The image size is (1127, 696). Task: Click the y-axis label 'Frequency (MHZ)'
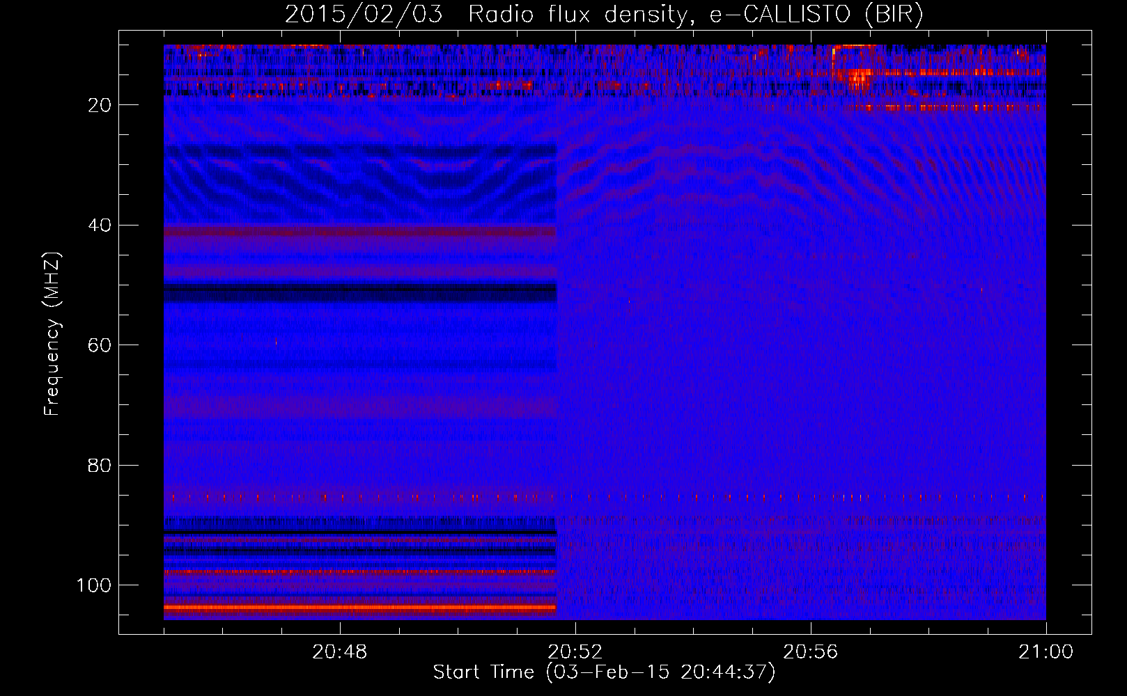click(x=52, y=333)
